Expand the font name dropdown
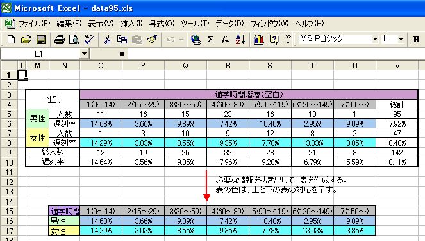The width and height of the screenshot is (425, 241). point(375,40)
